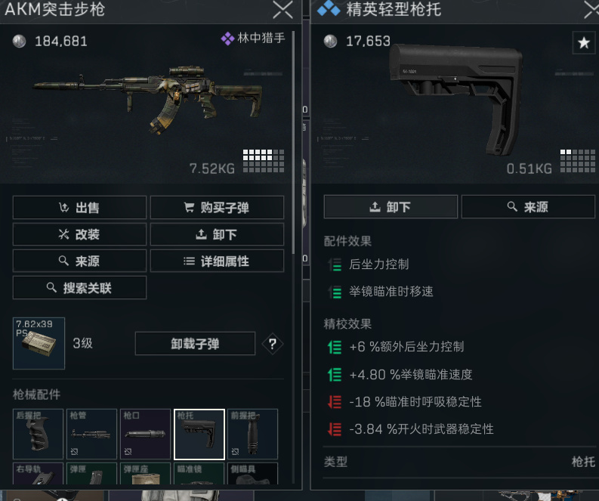The height and width of the screenshot is (501, 599).
Task: Click the question mark help icon
Action: (273, 344)
